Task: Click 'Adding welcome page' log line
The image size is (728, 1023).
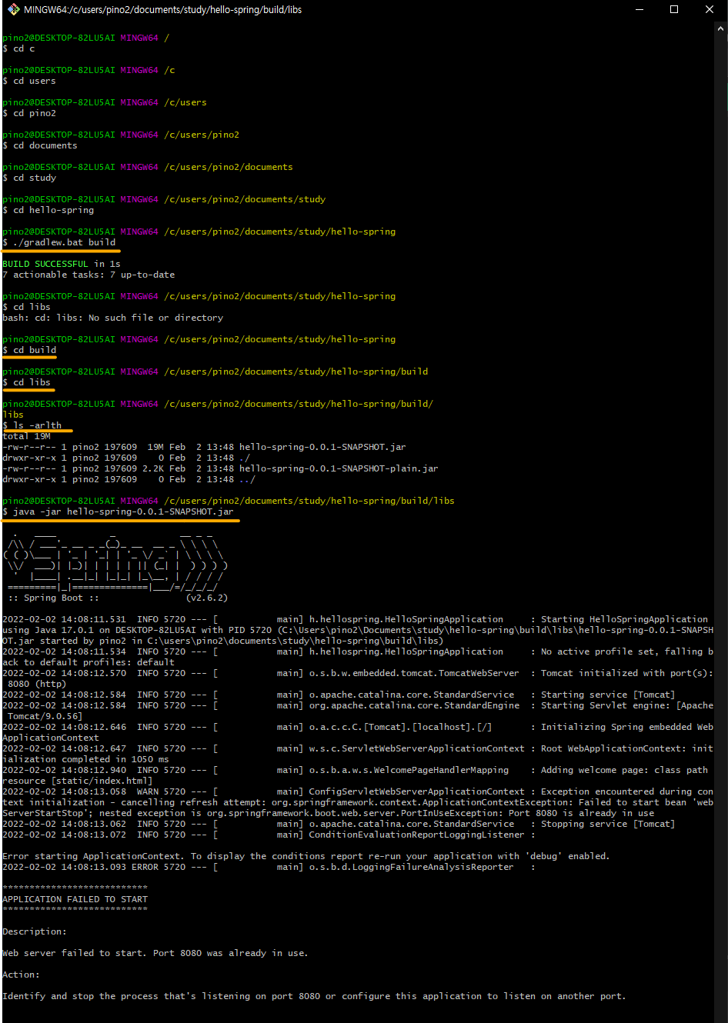Action: tap(356, 770)
